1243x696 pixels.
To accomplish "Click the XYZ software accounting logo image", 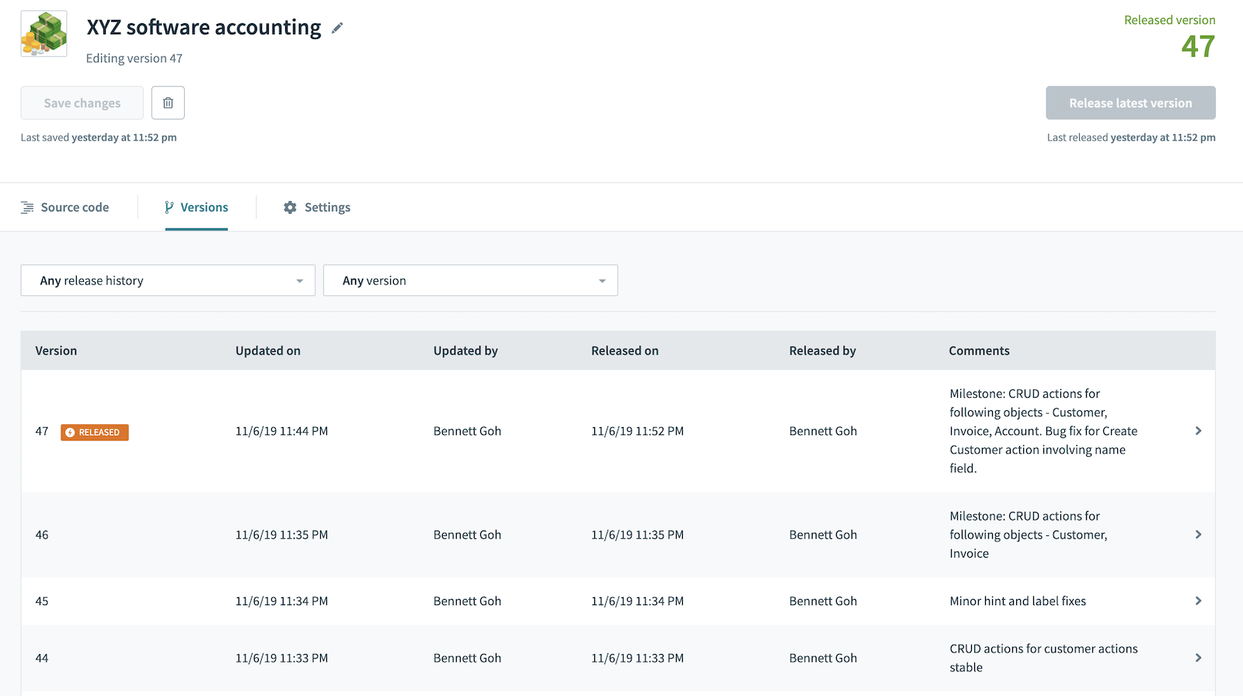I will [44, 34].
